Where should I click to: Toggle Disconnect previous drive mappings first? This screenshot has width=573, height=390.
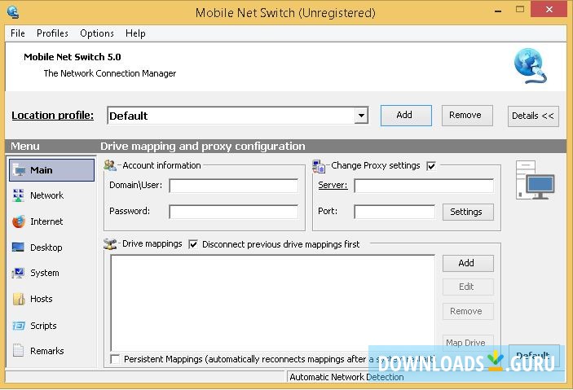[193, 244]
